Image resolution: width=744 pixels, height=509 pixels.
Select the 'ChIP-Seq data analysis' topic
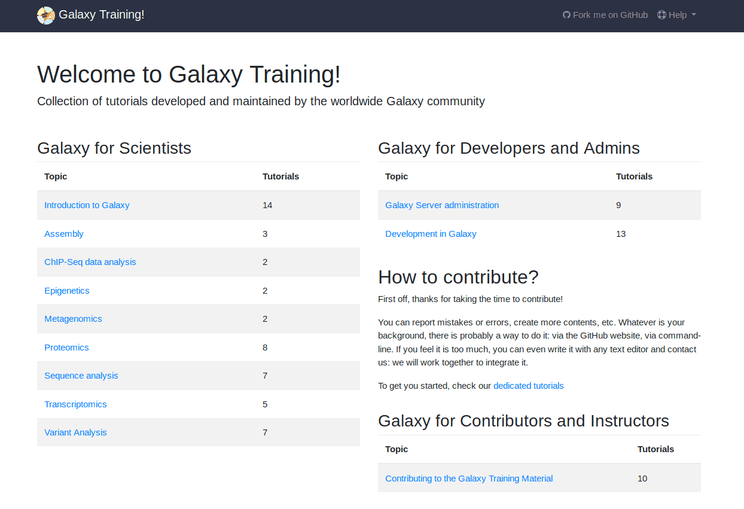(90, 262)
